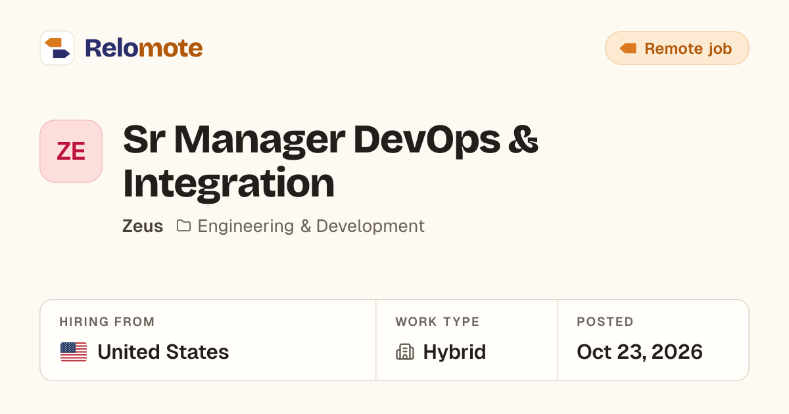Open Engineering & Development category

311,226
